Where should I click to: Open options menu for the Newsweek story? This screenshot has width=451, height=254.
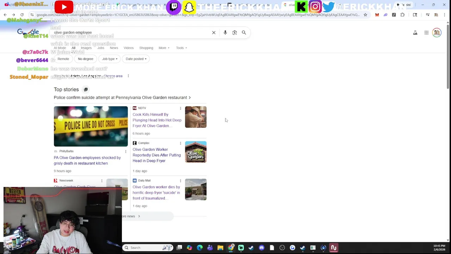tap(102, 181)
